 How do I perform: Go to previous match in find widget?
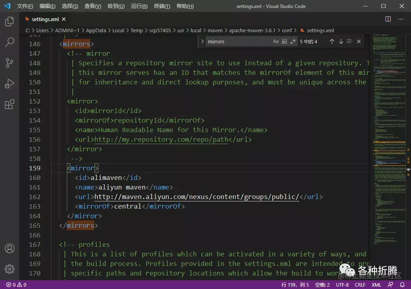(332, 41)
